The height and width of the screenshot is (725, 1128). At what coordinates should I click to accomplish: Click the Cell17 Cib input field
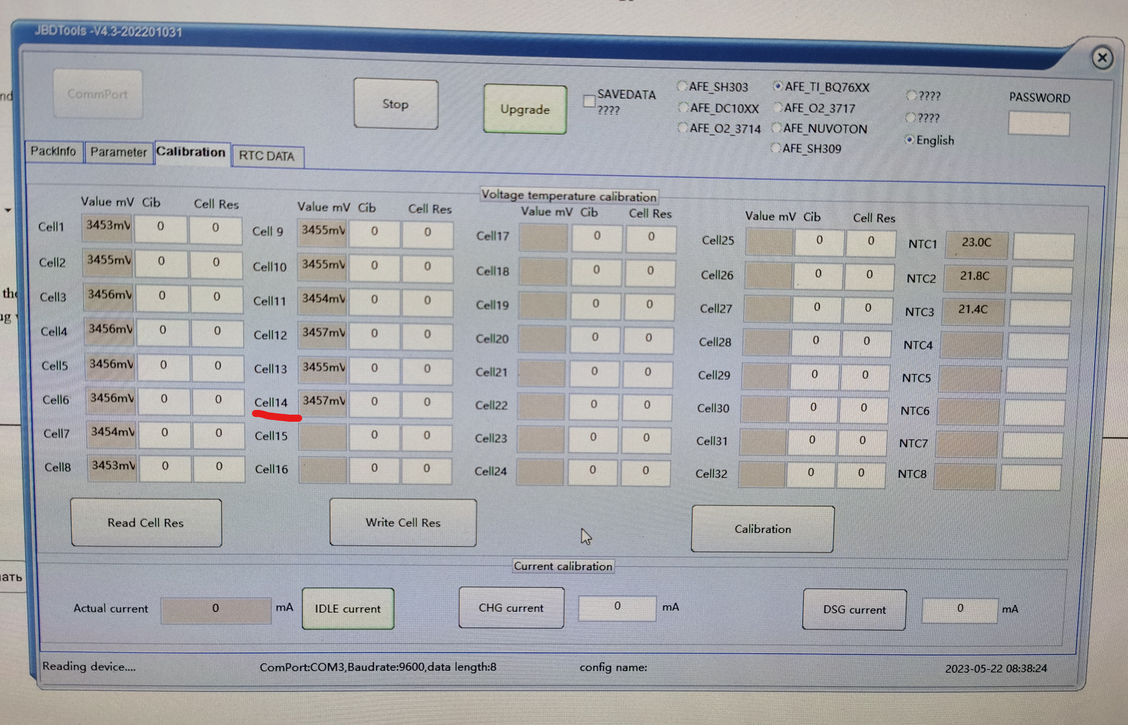597,238
